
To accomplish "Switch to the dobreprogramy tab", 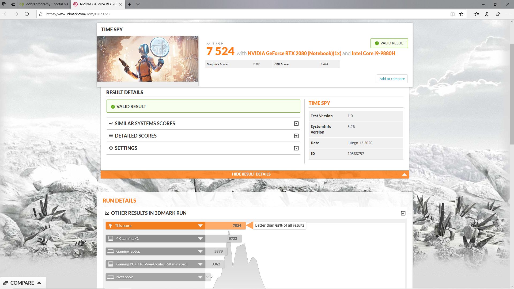I will 44,4.
